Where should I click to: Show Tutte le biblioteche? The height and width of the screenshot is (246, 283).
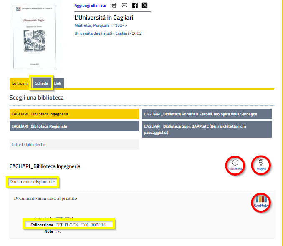pos(28,144)
